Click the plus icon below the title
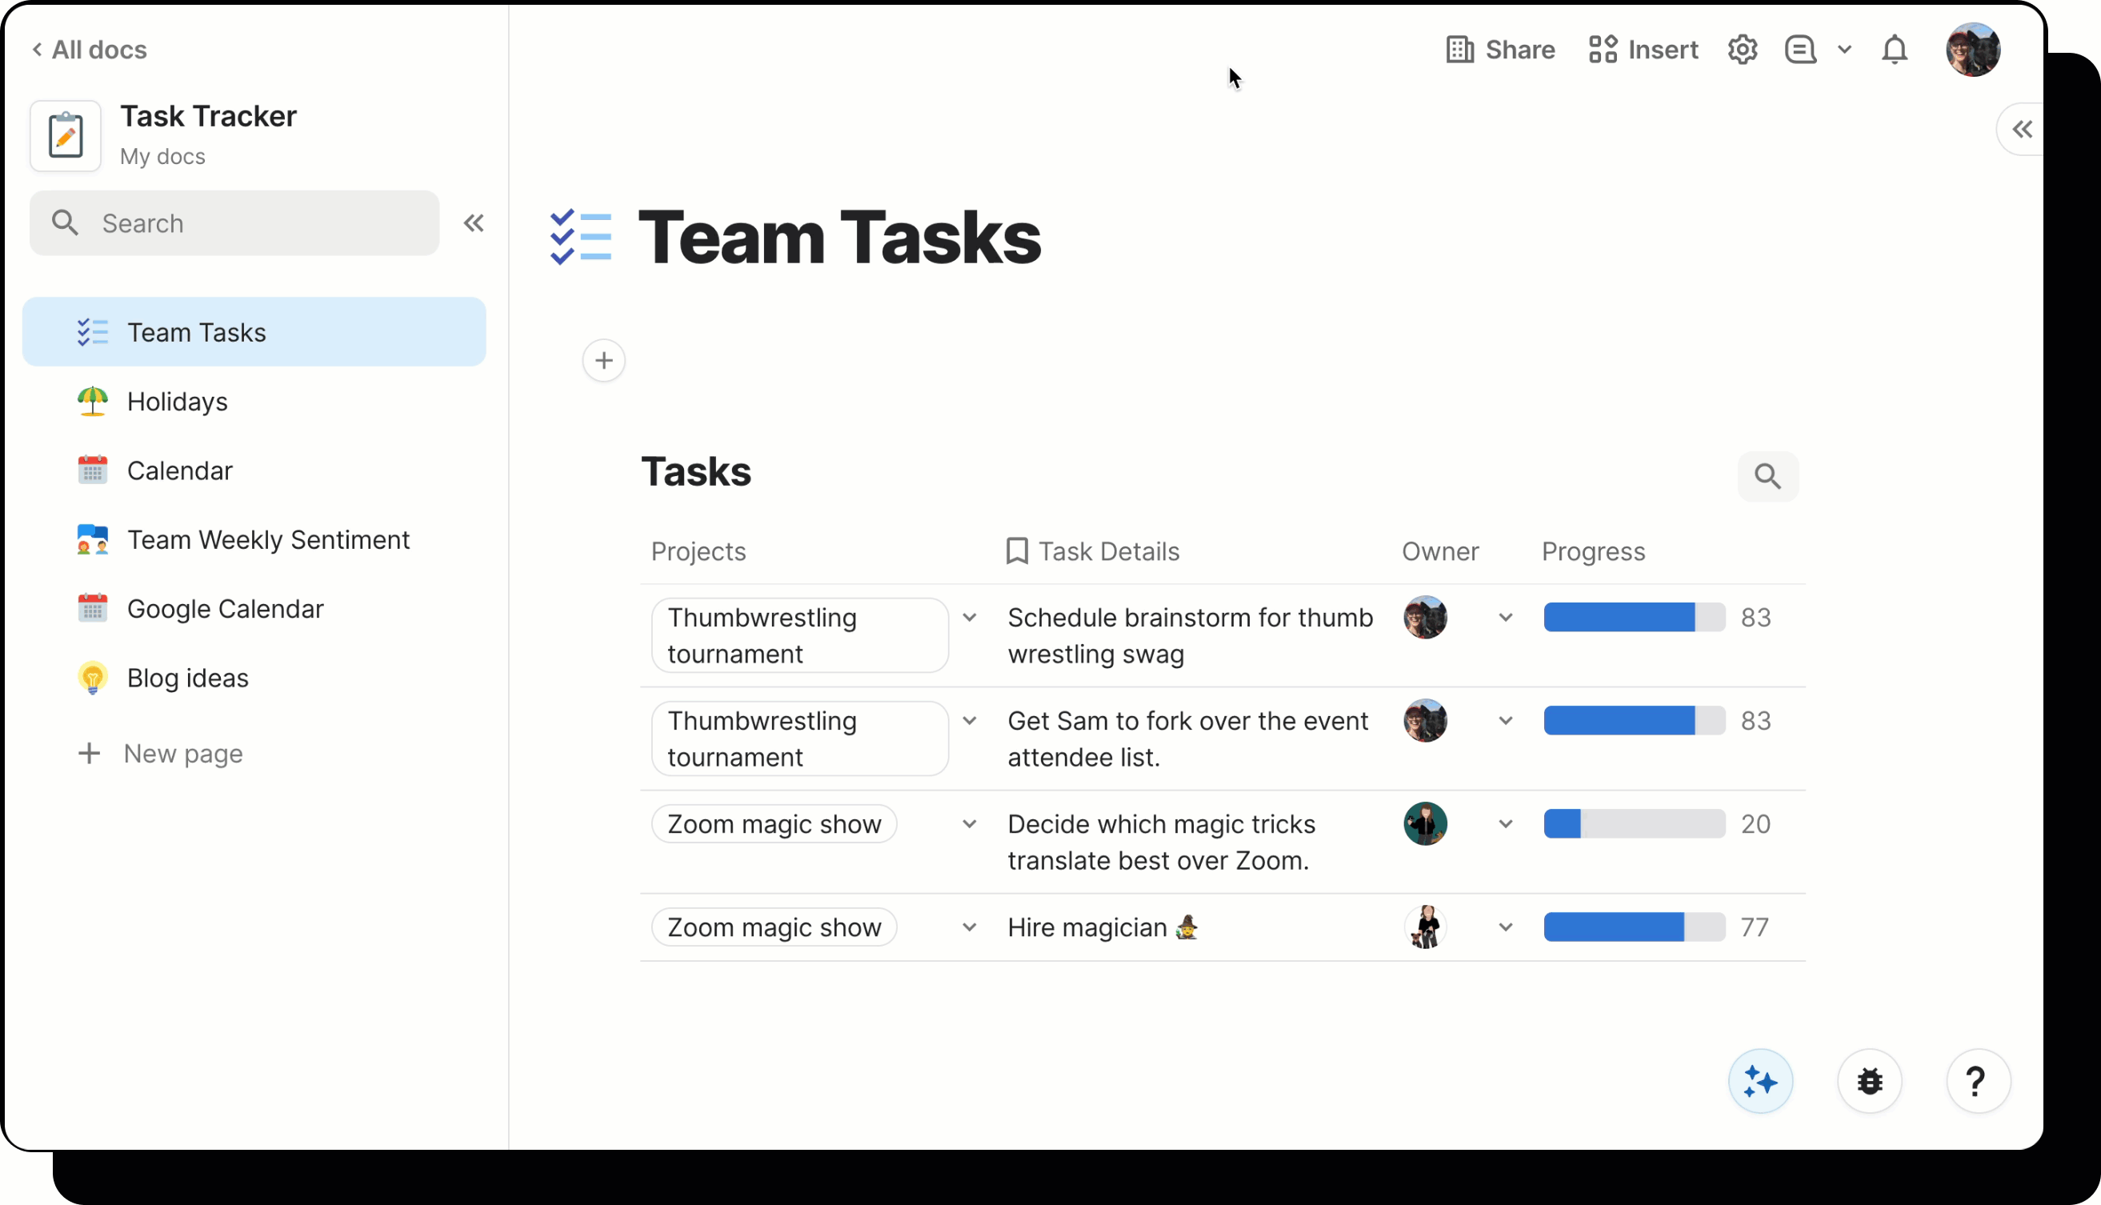This screenshot has width=2101, height=1205. [604, 361]
